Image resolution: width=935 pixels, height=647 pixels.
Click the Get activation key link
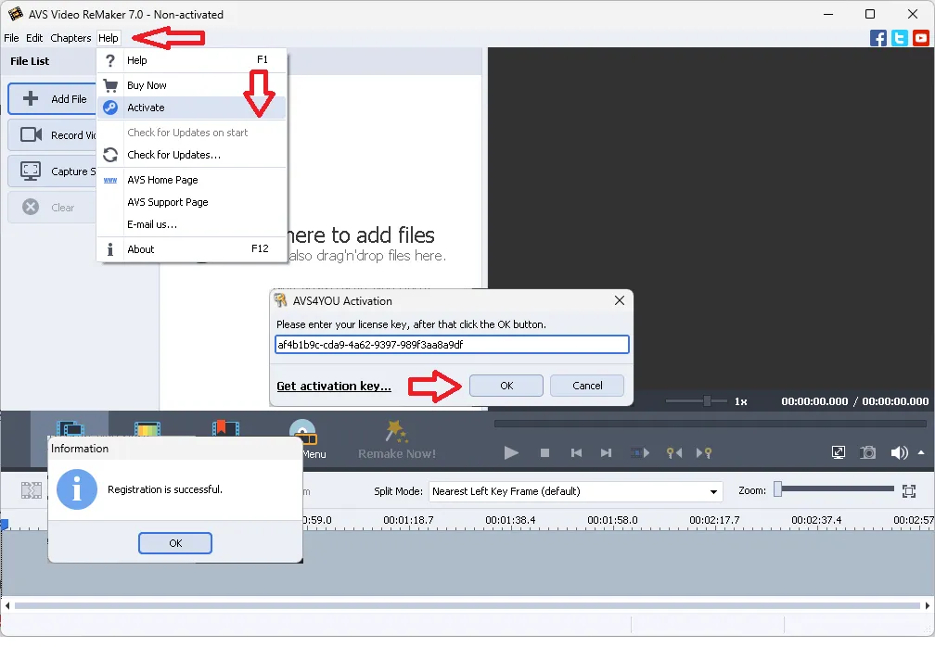tap(334, 387)
